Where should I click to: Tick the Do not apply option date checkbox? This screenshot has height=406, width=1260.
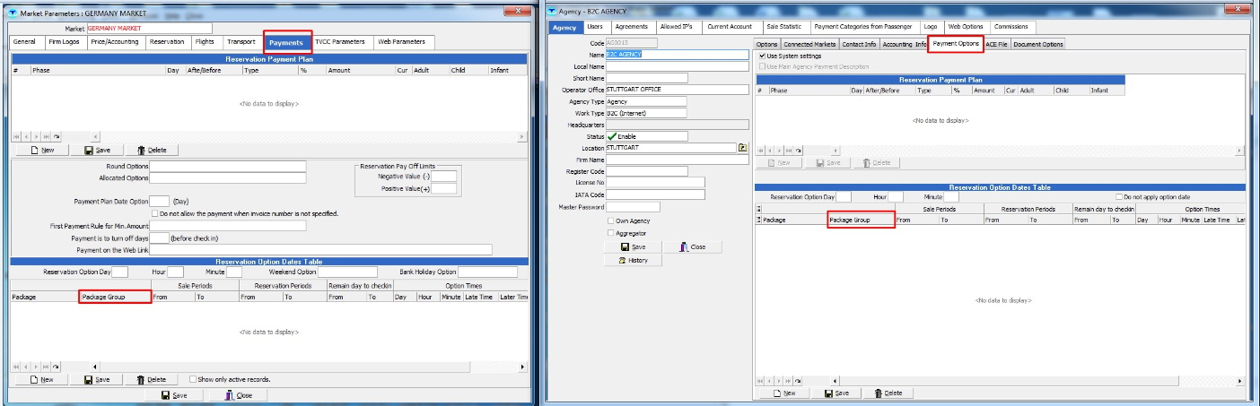(x=1118, y=196)
